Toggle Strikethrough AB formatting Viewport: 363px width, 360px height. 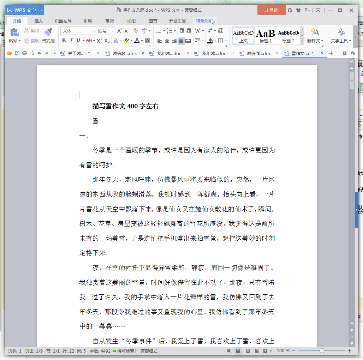pos(89,41)
